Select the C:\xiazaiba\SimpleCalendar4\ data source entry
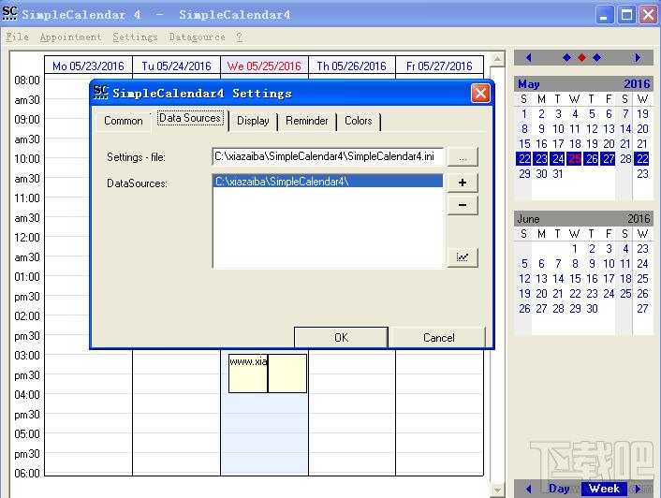Screen dimensions: 661x498 pyautogui.click(x=328, y=182)
